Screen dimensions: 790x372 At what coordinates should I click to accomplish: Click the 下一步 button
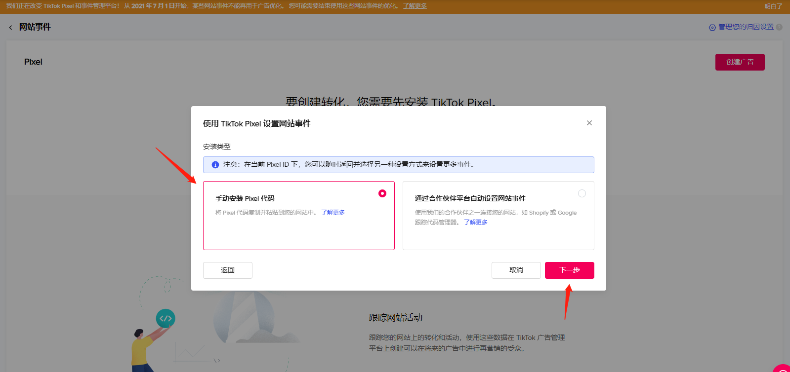click(x=569, y=270)
